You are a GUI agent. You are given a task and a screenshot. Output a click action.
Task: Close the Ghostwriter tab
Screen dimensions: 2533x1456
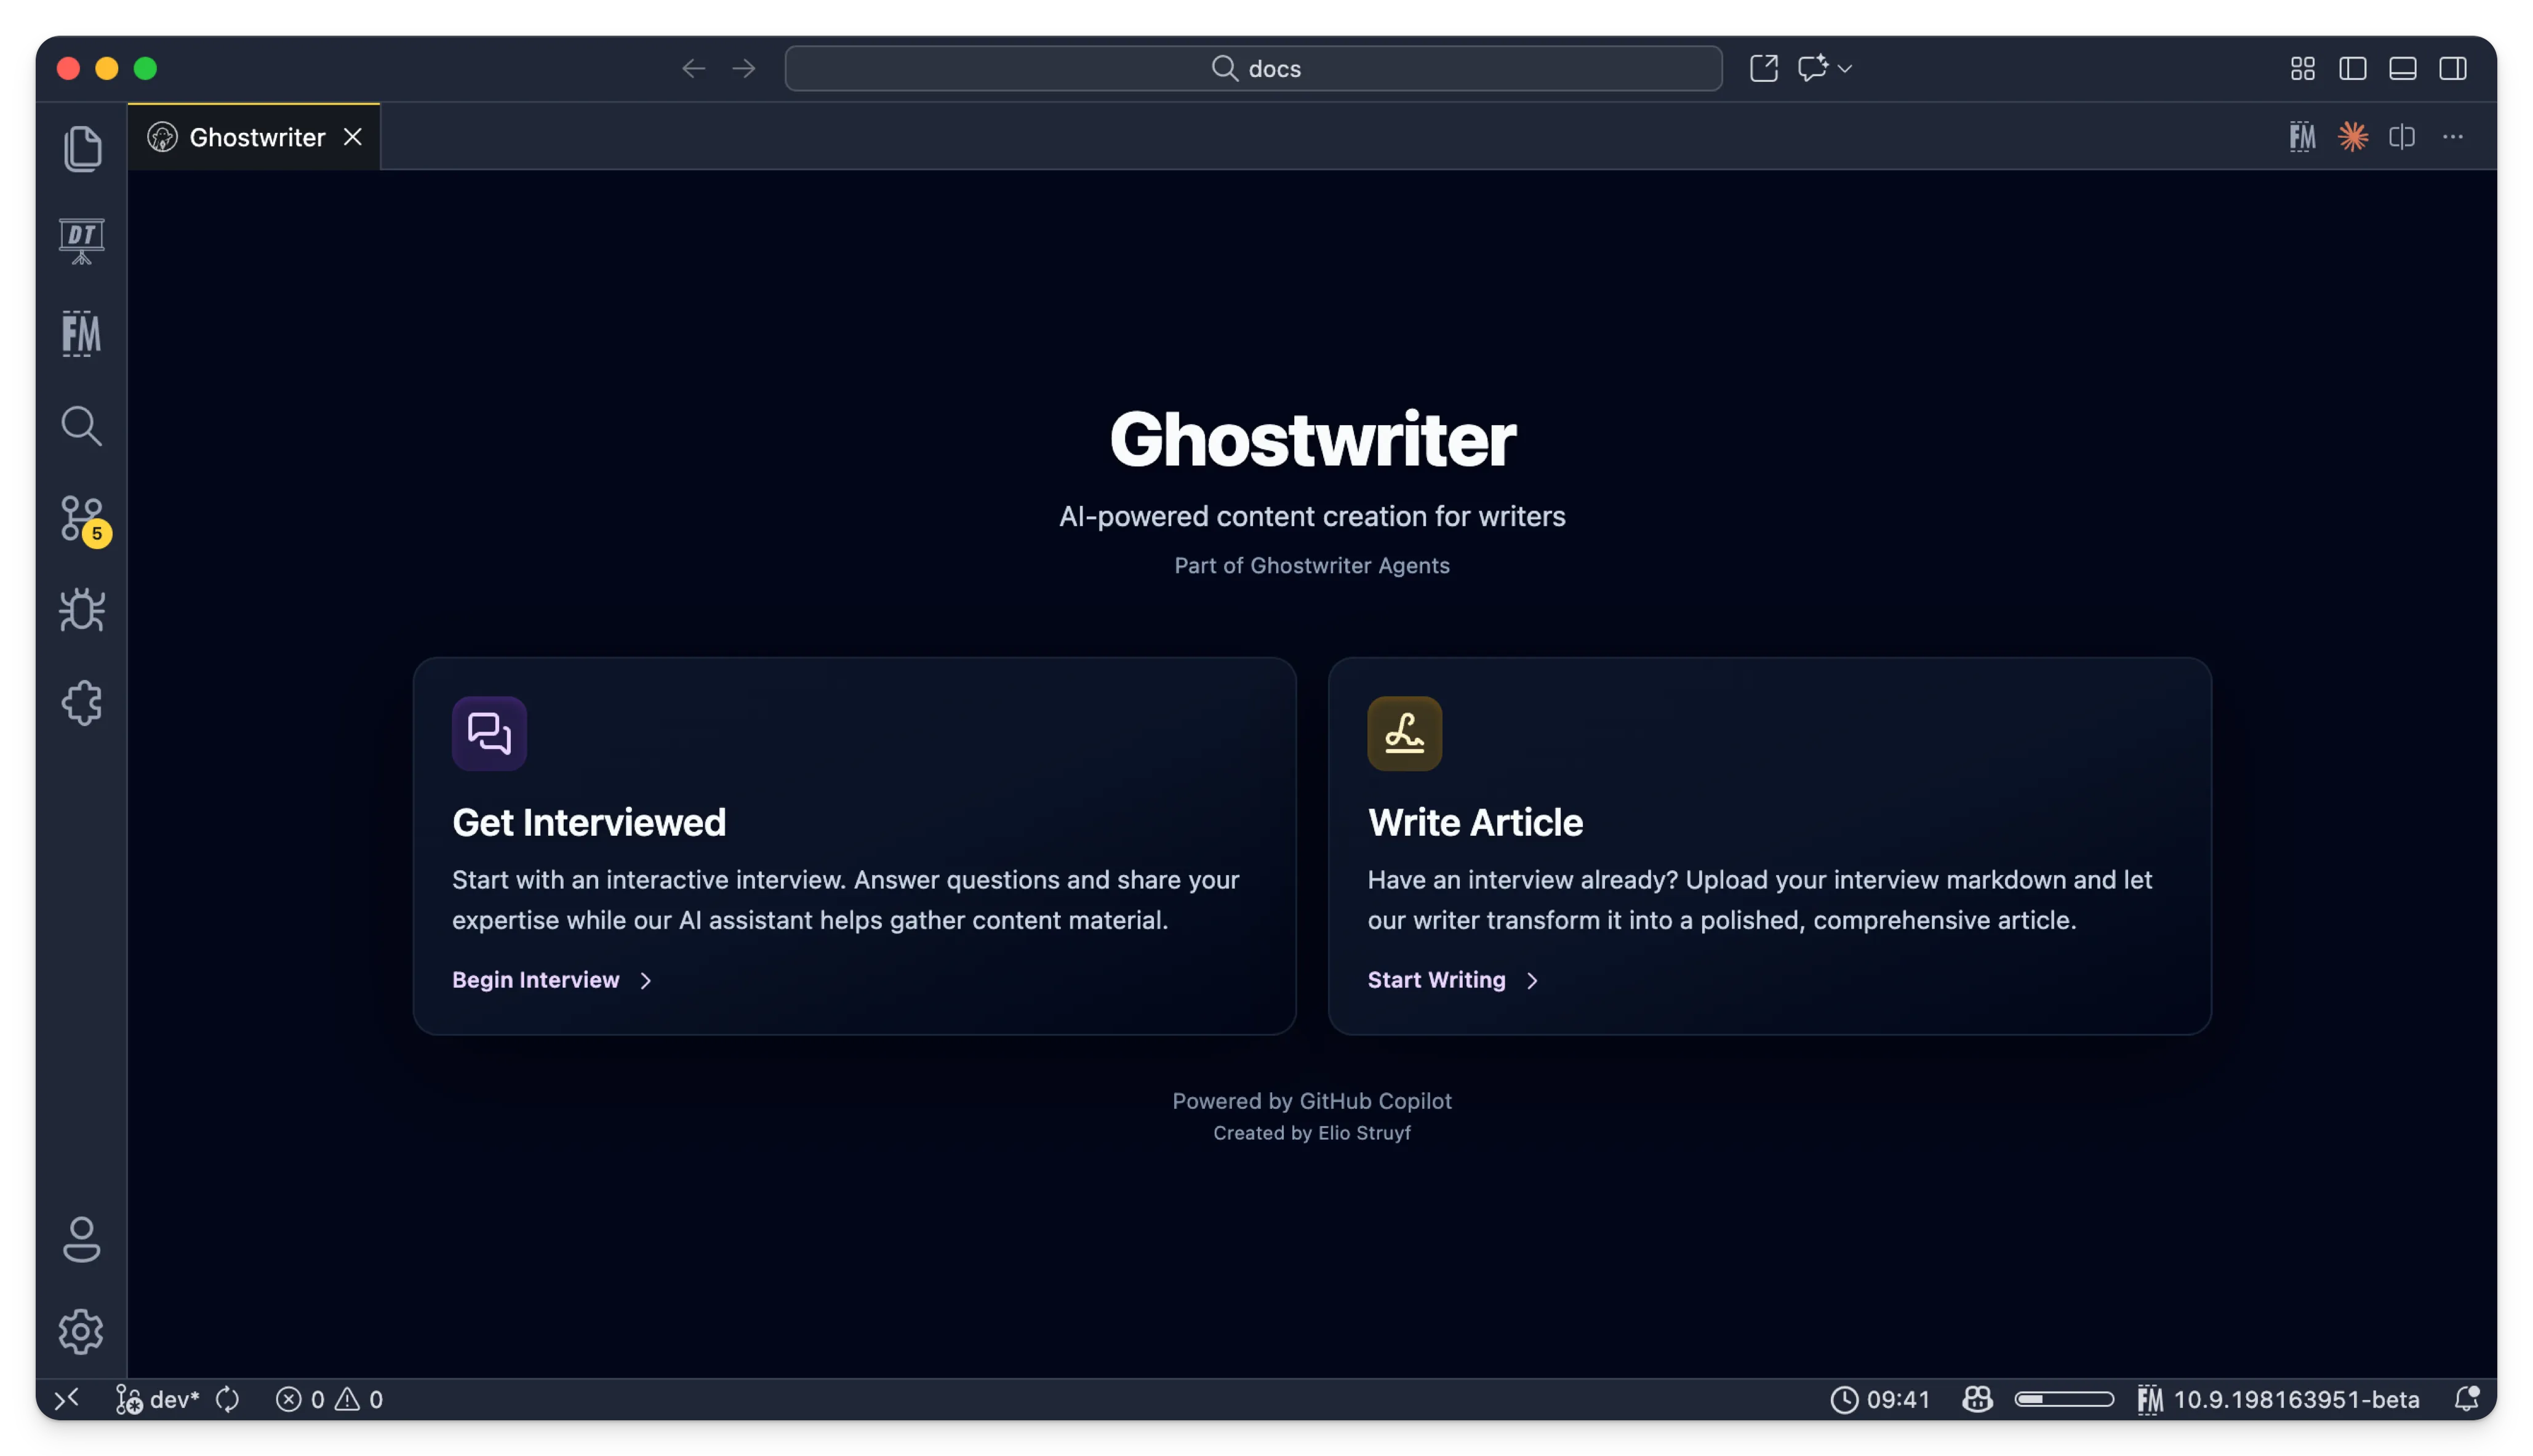coord(353,137)
